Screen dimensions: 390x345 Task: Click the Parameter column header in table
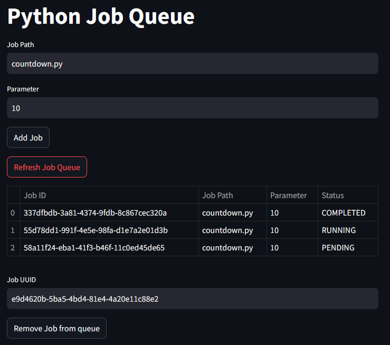coord(292,195)
